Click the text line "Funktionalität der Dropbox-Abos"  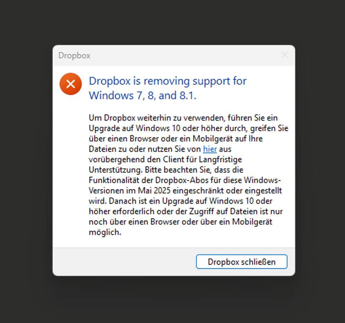[x=185, y=180]
